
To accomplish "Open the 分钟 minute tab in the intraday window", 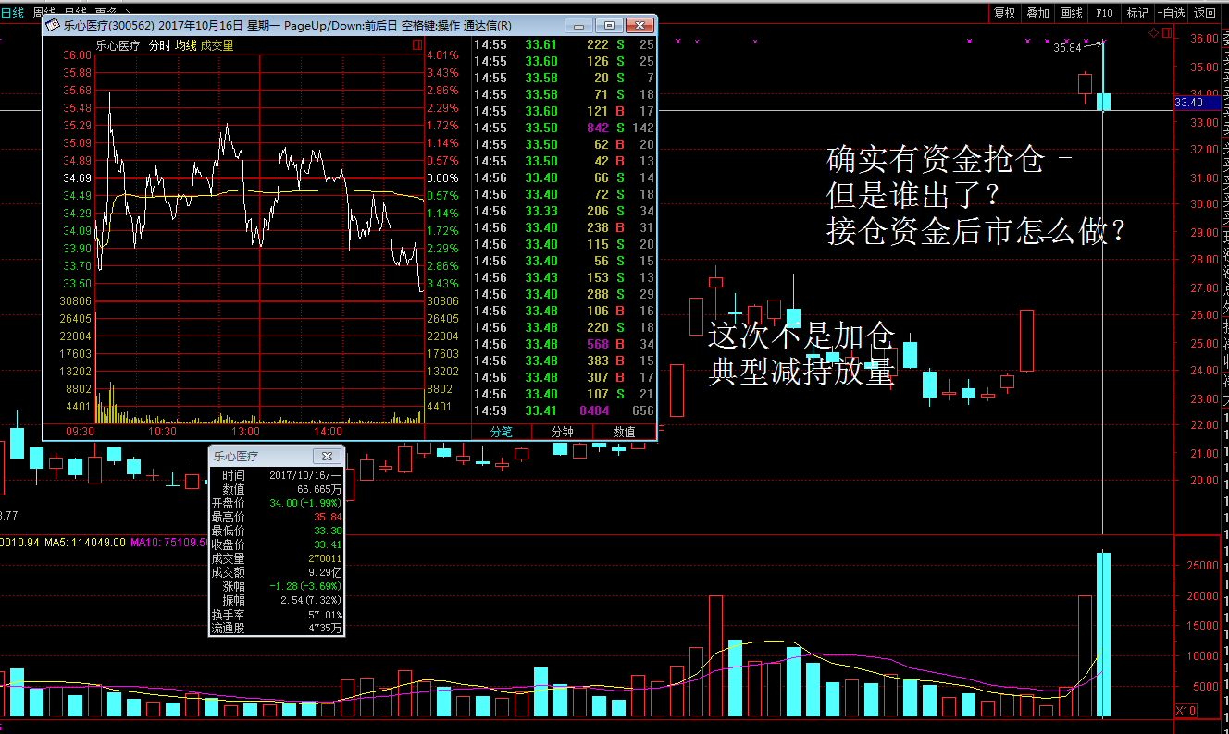I will click(563, 432).
